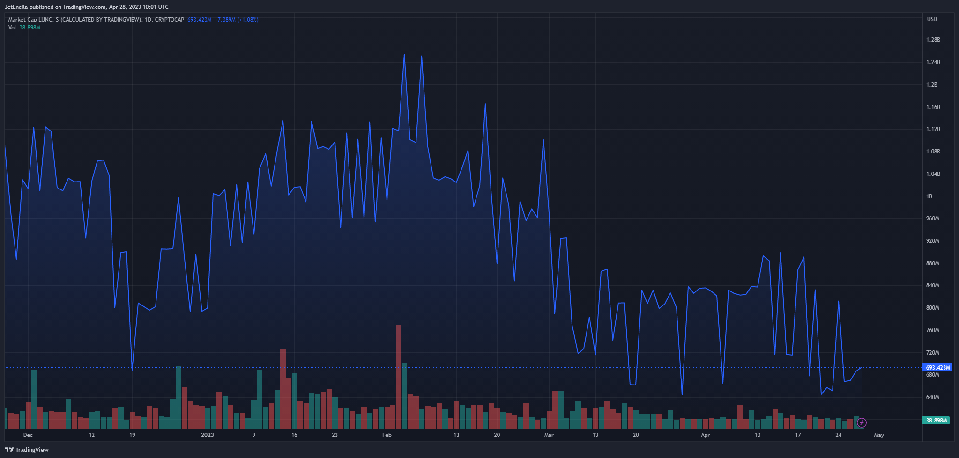Screen dimensions: 959x458
Task: Click the Apr date on time axis
Action: [x=705, y=435]
